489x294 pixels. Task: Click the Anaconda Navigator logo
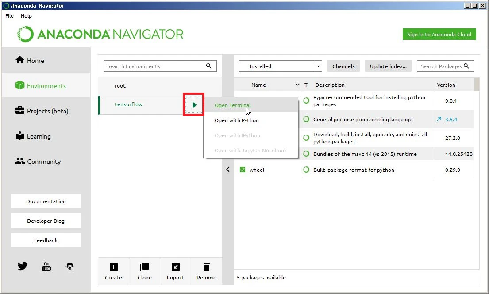(x=100, y=34)
